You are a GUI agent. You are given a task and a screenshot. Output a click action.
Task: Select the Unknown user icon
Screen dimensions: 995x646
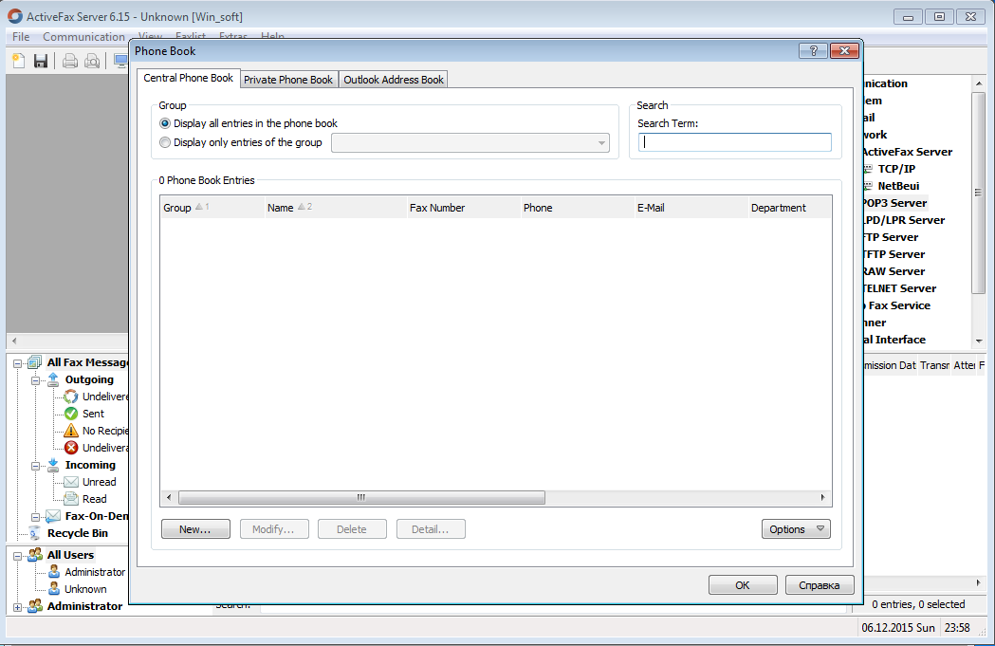point(55,589)
